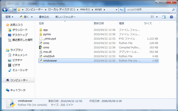The image size is (178, 111).
Task: Click the mio.dll file name
Action: point(47,52)
